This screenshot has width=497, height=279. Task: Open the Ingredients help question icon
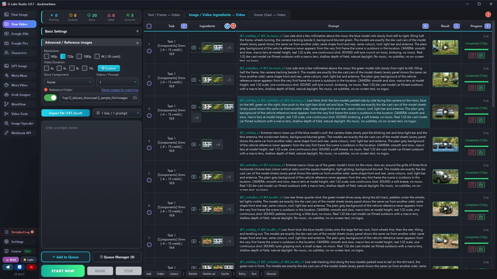coord(233,26)
